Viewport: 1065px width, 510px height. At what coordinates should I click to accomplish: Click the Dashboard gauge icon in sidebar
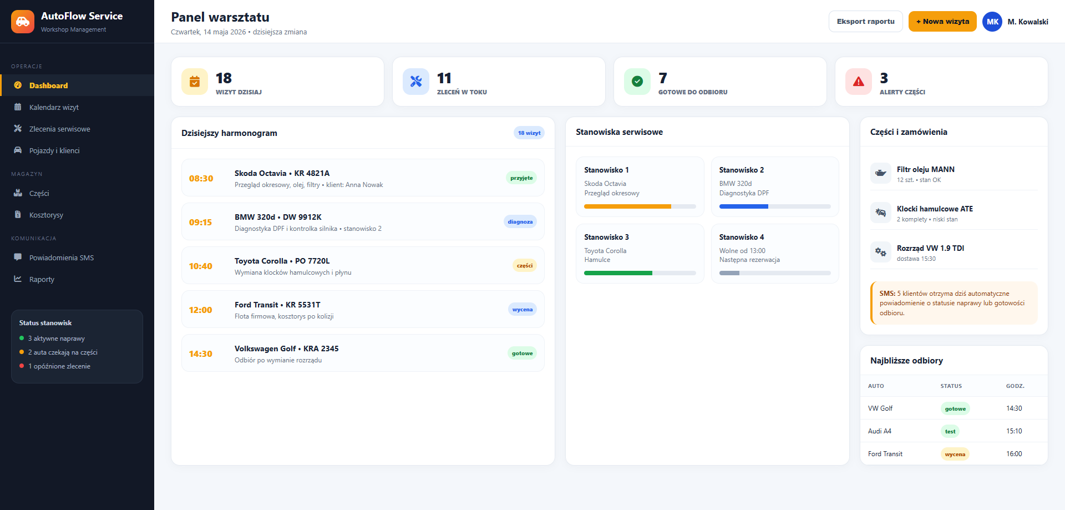18,85
